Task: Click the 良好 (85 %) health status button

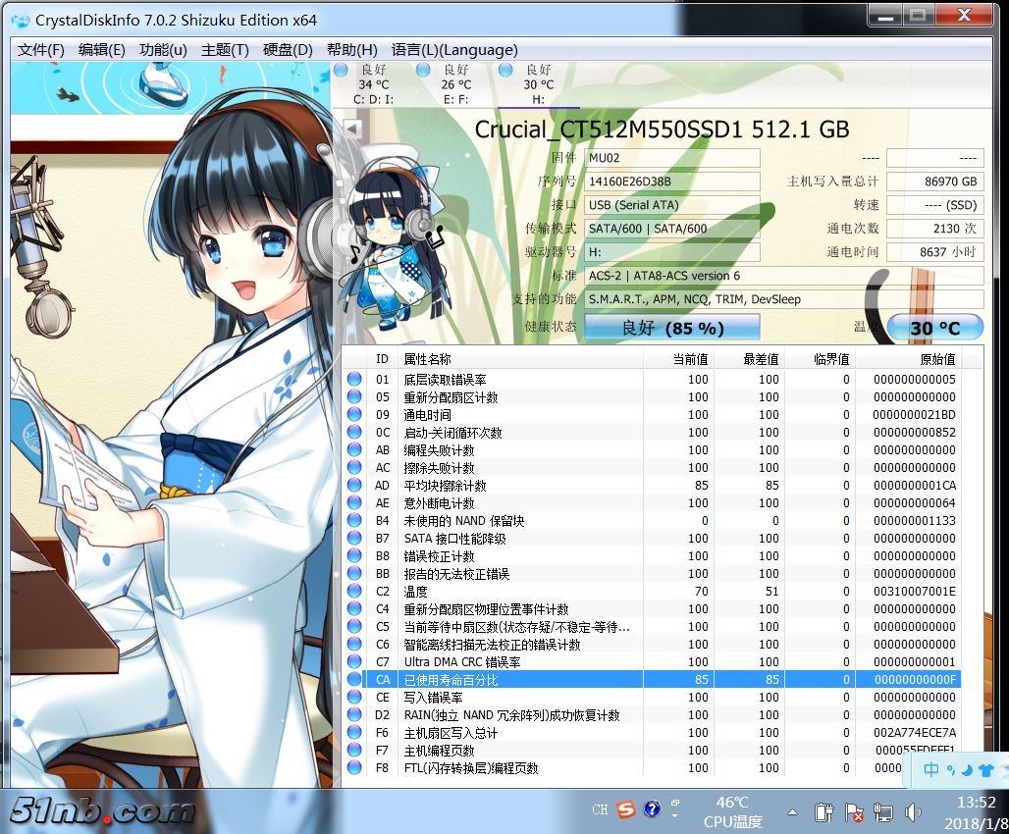Action: [672, 328]
